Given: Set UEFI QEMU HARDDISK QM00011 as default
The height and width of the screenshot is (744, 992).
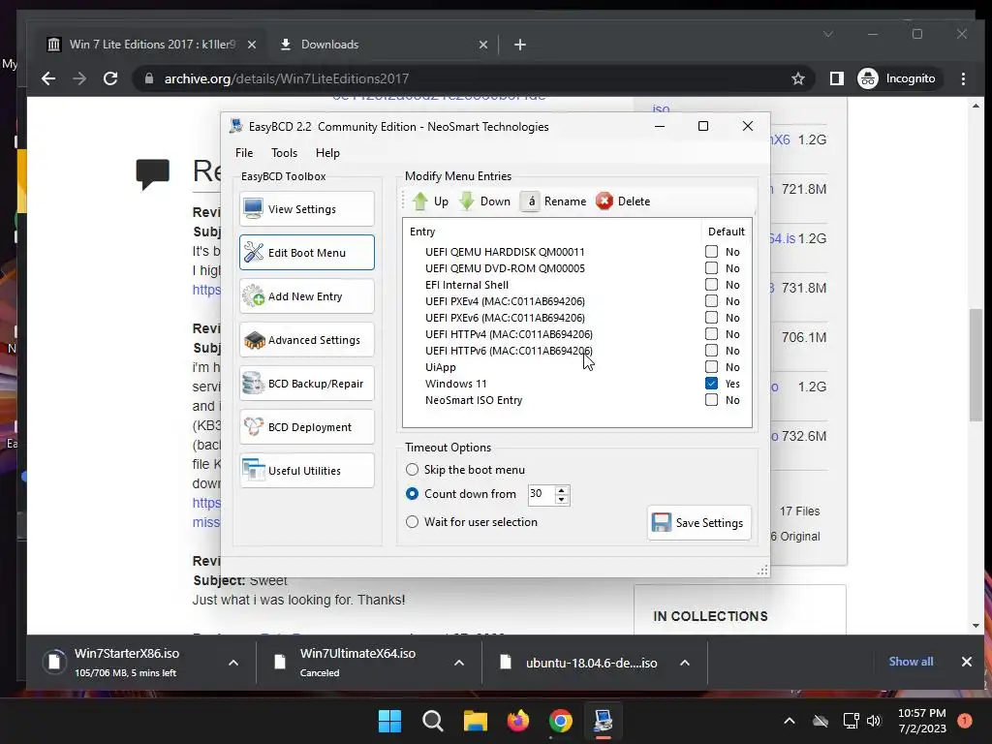Looking at the screenshot, I should coord(712,252).
